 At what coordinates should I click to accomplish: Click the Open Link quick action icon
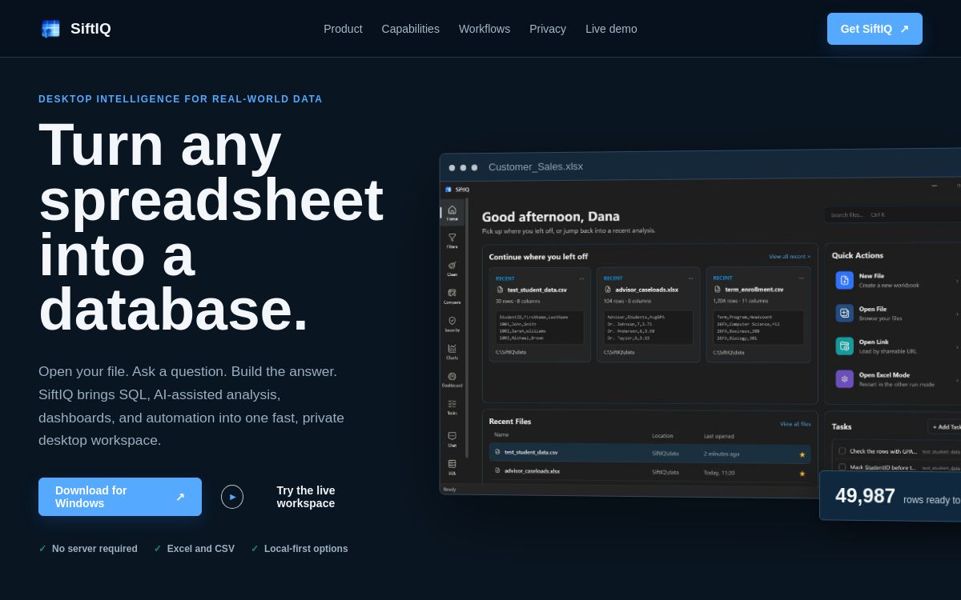point(844,346)
